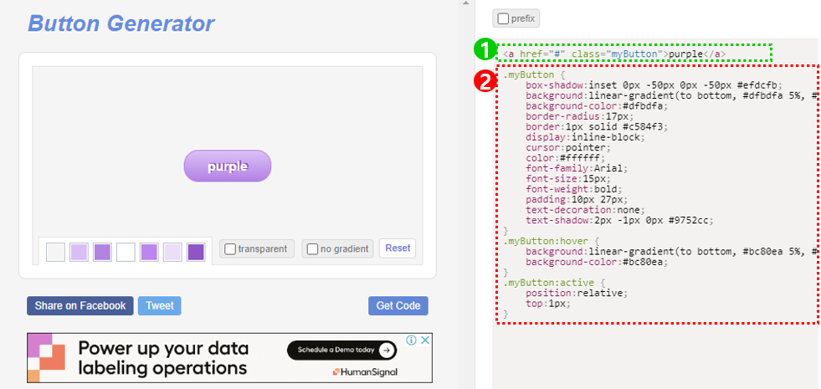Click the linear-gradient #bc80ea hover line

(x=672, y=252)
